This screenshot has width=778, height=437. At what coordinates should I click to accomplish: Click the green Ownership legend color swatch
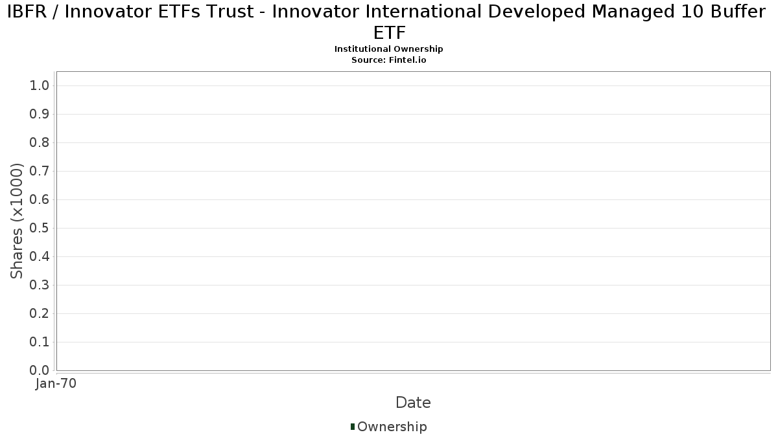(x=353, y=427)
